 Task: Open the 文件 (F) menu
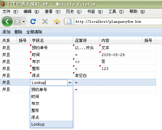10,12
